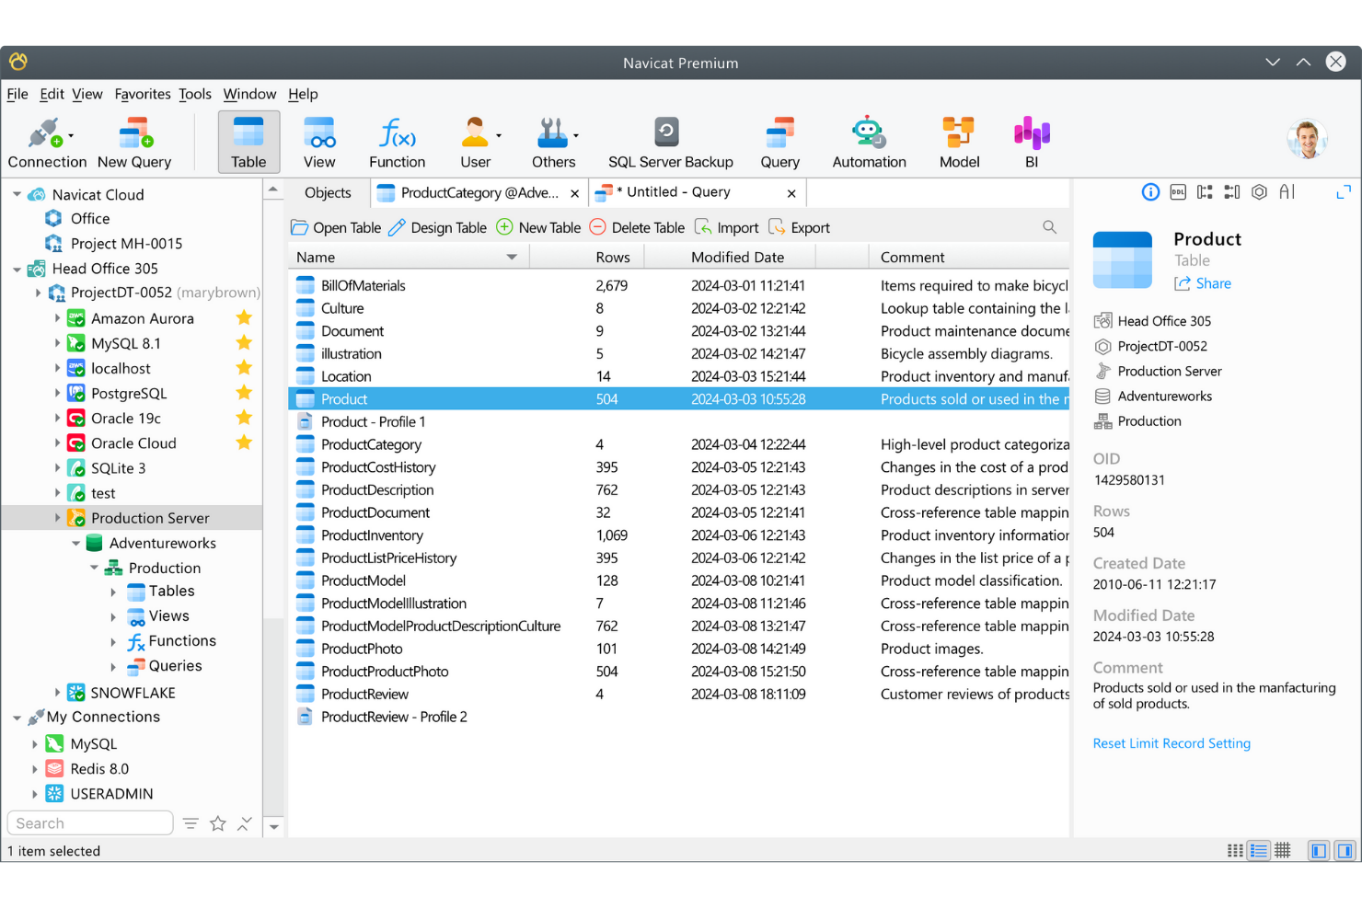1362x908 pixels.
Task: Click the Reset Limit Record Setting link
Action: [x=1172, y=743]
